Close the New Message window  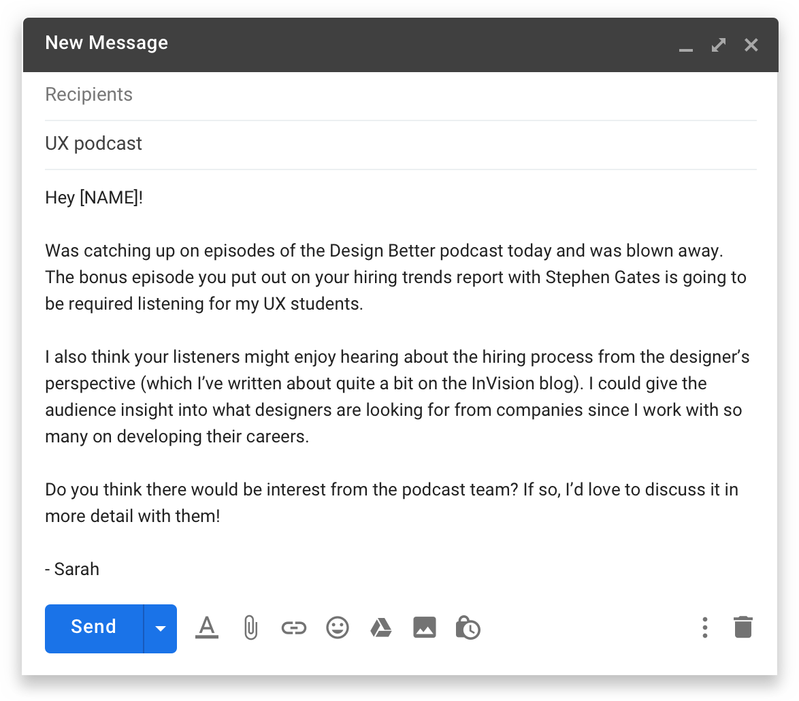click(x=751, y=45)
